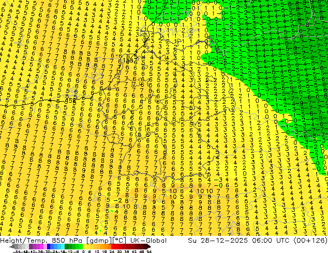Click the cyan legend swatch
Image resolution: width=328 pixels, height=253 pixels.
63,246
